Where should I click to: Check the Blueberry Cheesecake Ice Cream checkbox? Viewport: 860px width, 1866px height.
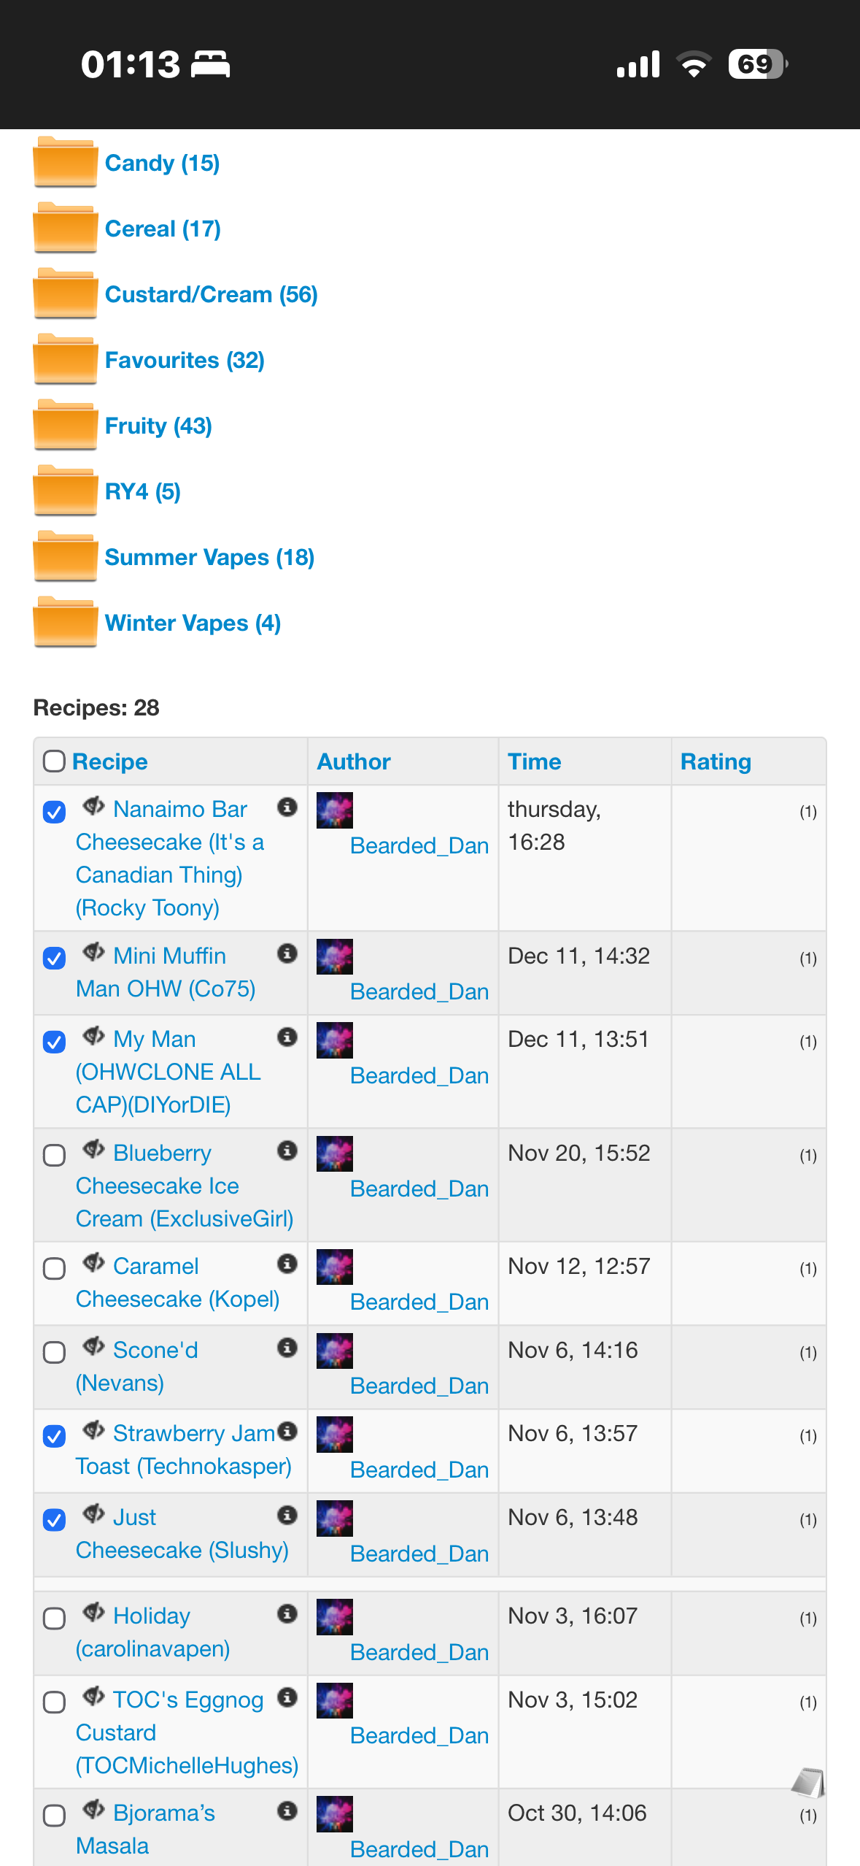(x=54, y=1155)
